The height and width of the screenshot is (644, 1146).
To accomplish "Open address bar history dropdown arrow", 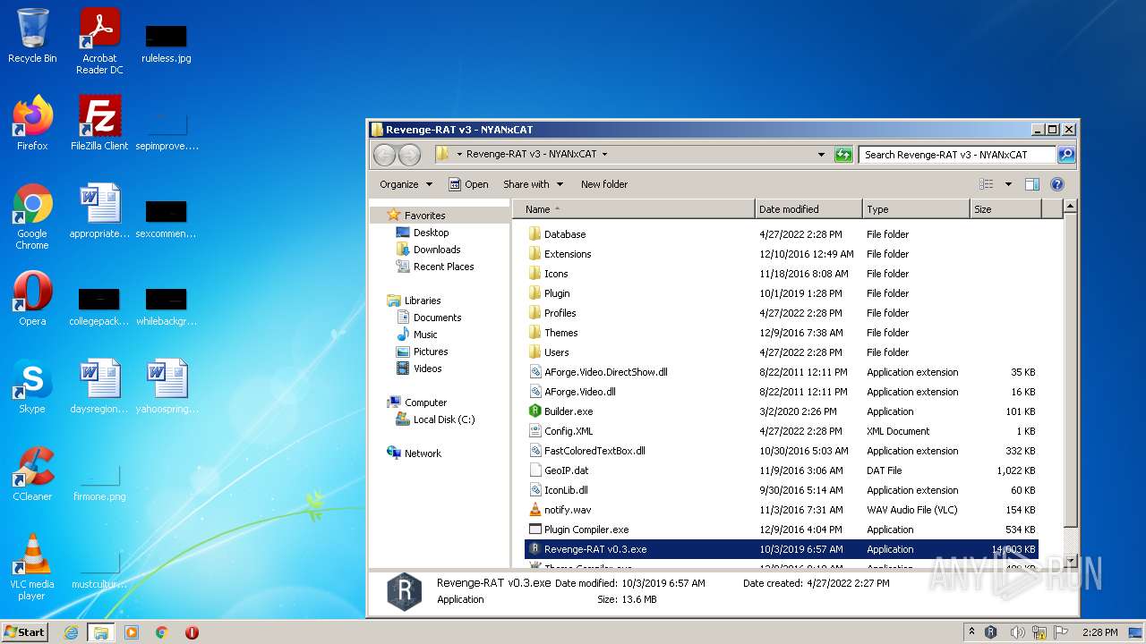I will coord(821,155).
